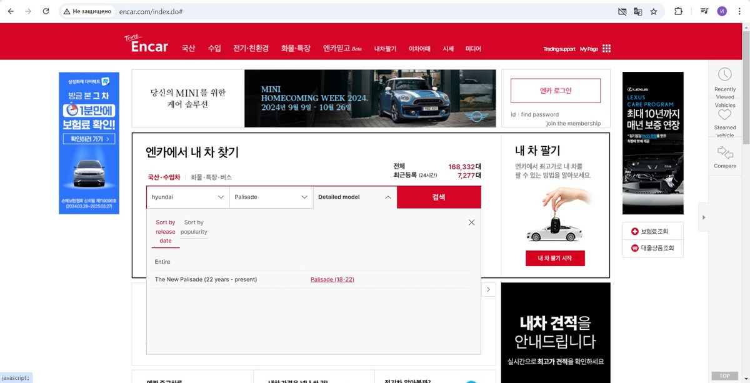Click next arrow on the carousel below search

[x=489, y=289]
